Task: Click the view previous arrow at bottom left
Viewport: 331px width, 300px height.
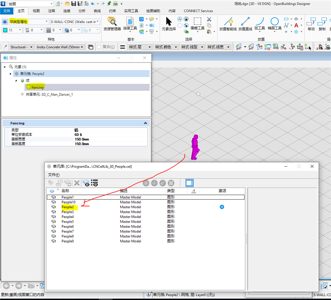Action: coord(6,286)
